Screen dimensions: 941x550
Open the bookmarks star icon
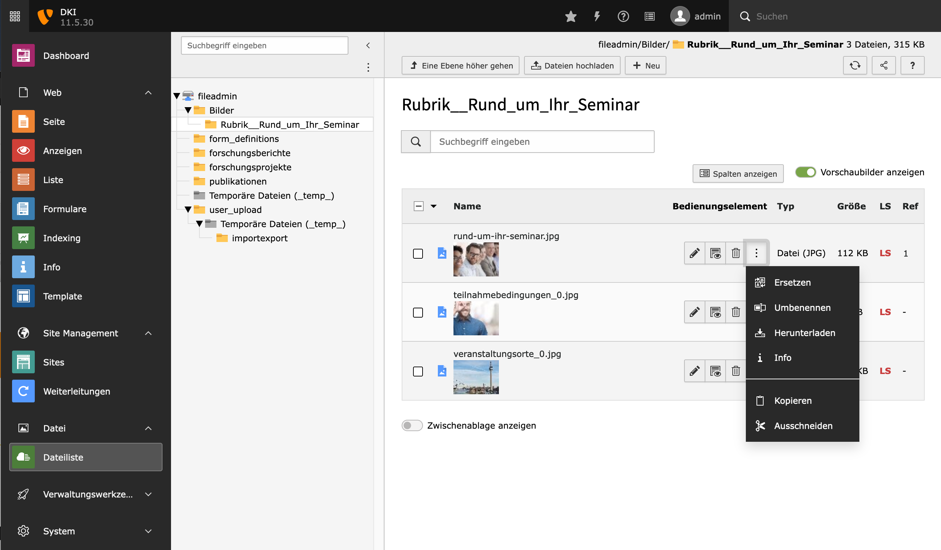571,16
